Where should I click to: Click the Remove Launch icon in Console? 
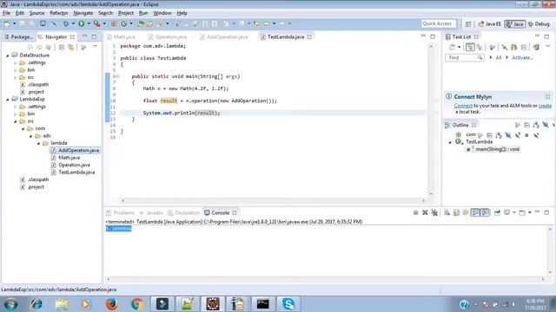pos(425,212)
